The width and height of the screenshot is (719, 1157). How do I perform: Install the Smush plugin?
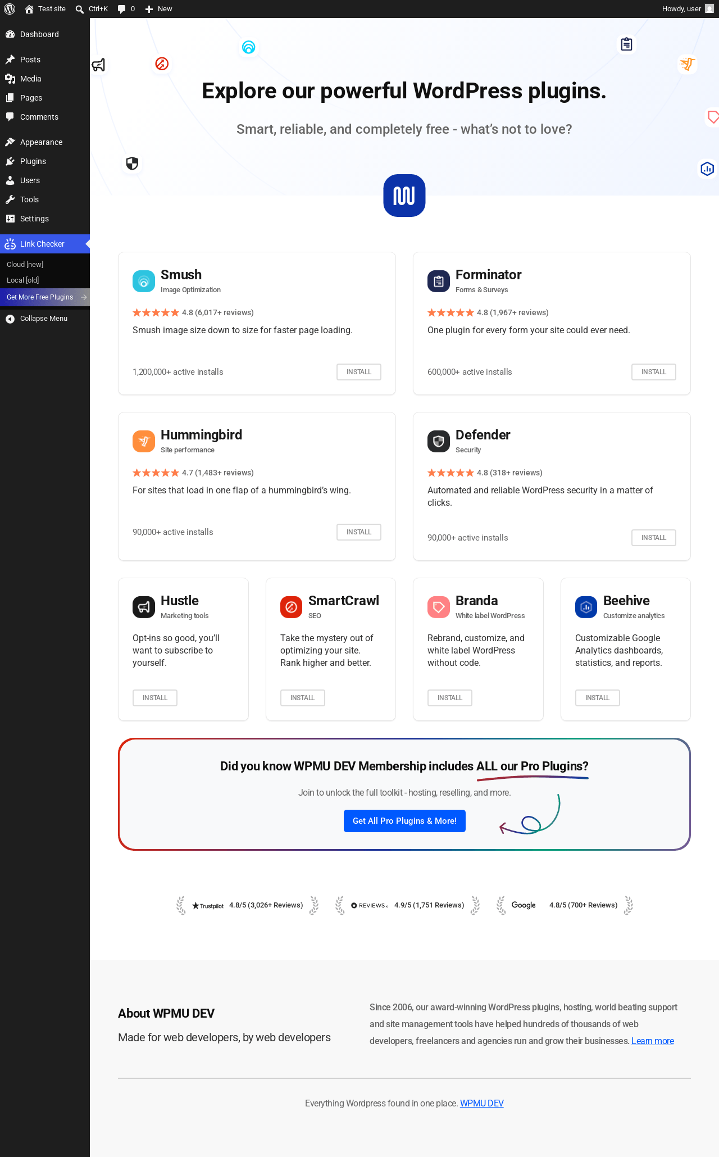pyautogui.click(x=359, y=372)
